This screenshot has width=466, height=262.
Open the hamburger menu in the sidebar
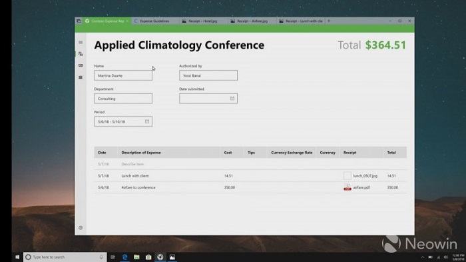click(x=81, y=43)
